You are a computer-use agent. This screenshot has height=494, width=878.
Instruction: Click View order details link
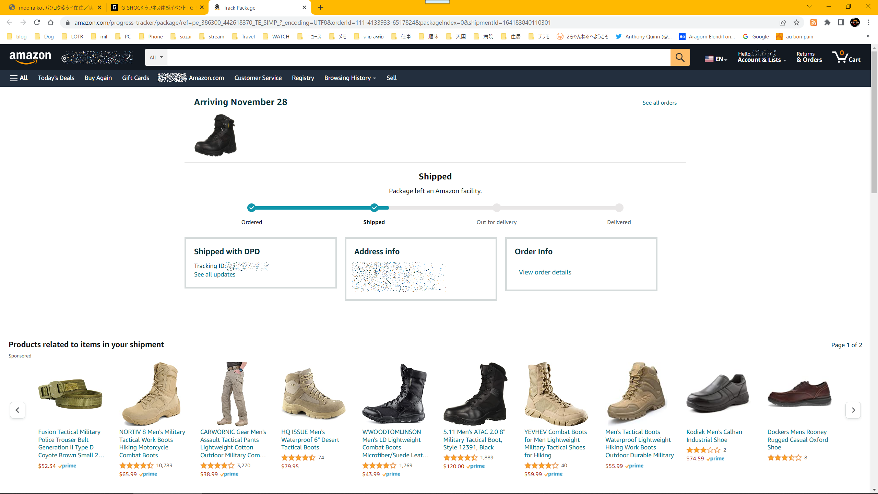[x=545, y=272]
